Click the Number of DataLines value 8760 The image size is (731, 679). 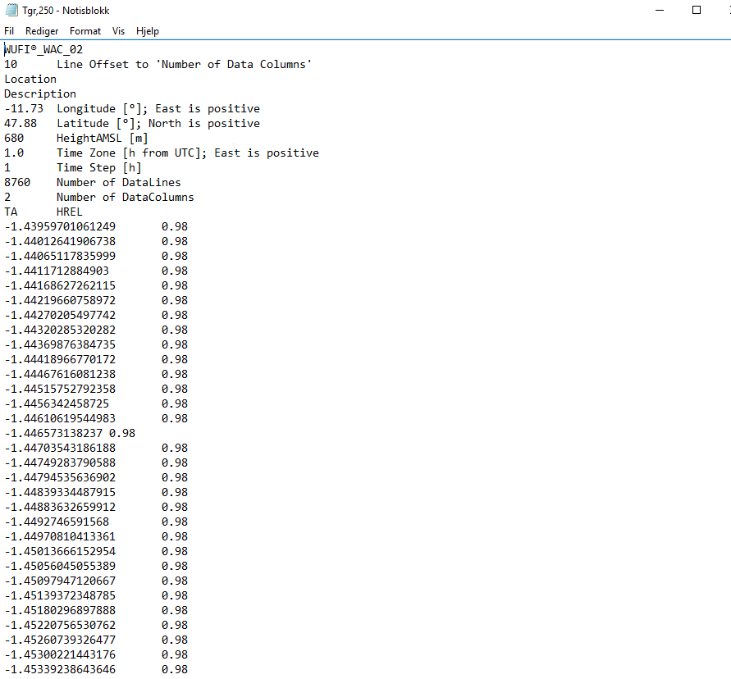[16, 182]
